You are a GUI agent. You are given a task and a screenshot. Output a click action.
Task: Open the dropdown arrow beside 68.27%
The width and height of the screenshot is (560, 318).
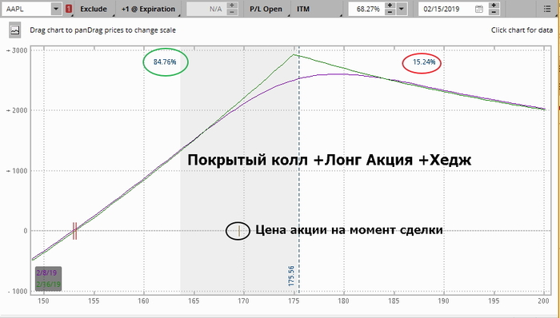click(402, 9)
